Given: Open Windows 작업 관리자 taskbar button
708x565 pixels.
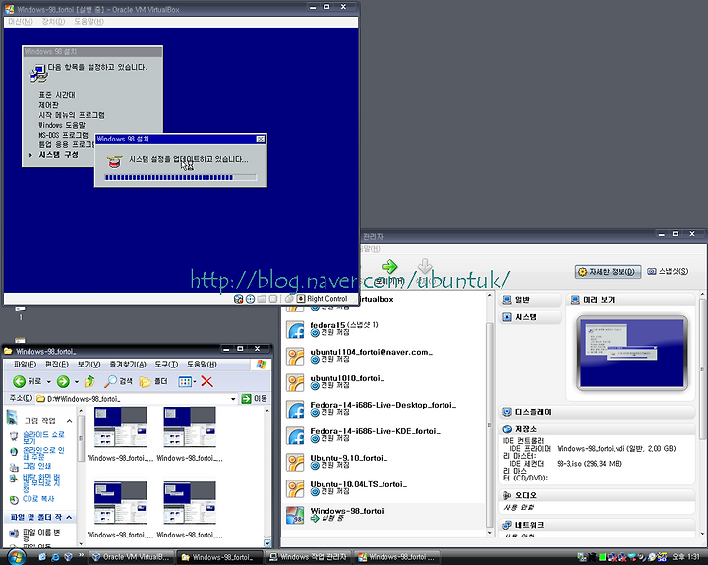Looking at the screenshot, I should pyautogui.click(x=308, y=557).
